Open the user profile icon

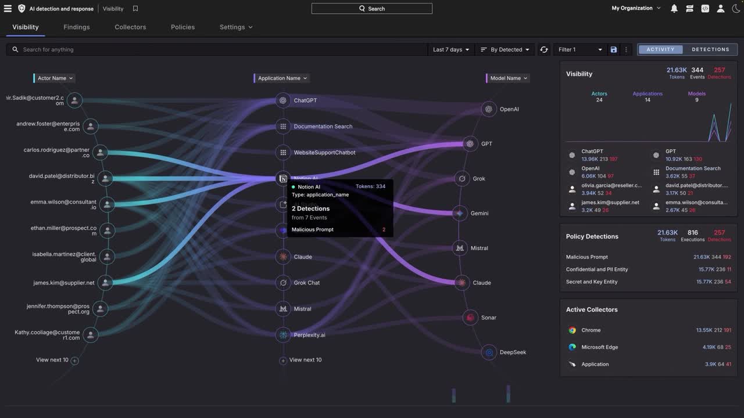pyautogui.click(x=721, y=9)
